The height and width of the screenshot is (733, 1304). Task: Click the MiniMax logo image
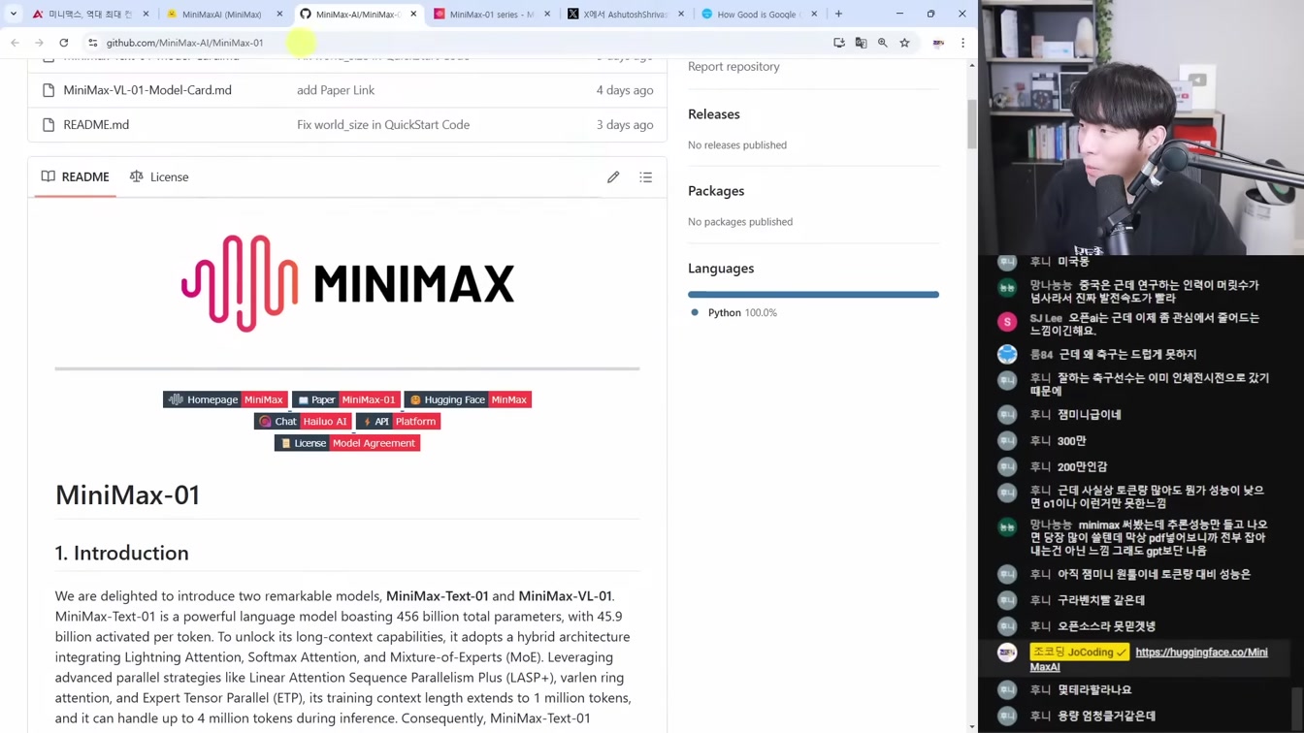[x=347, y=283]
